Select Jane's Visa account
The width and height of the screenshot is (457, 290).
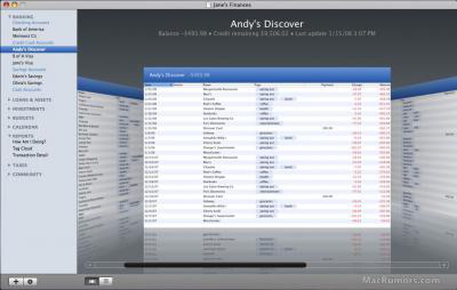click(x=23, y=63)
